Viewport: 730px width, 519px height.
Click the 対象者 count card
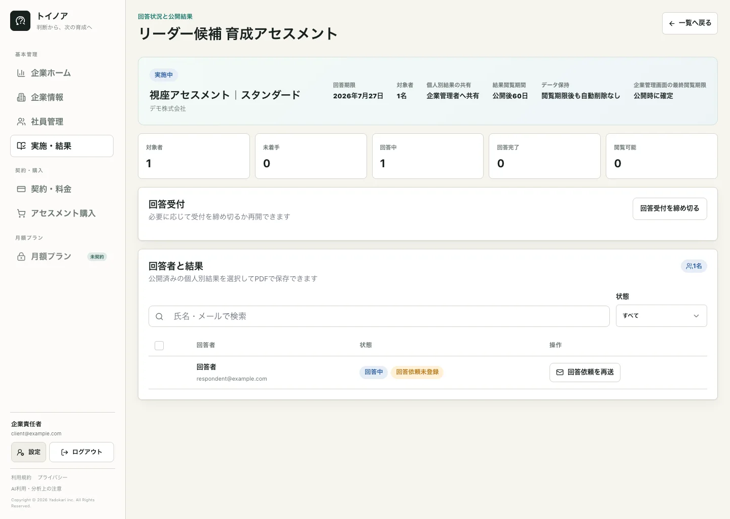pos(194,156)
